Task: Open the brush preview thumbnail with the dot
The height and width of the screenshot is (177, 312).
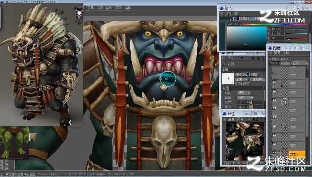Action: tap(228, 78)
